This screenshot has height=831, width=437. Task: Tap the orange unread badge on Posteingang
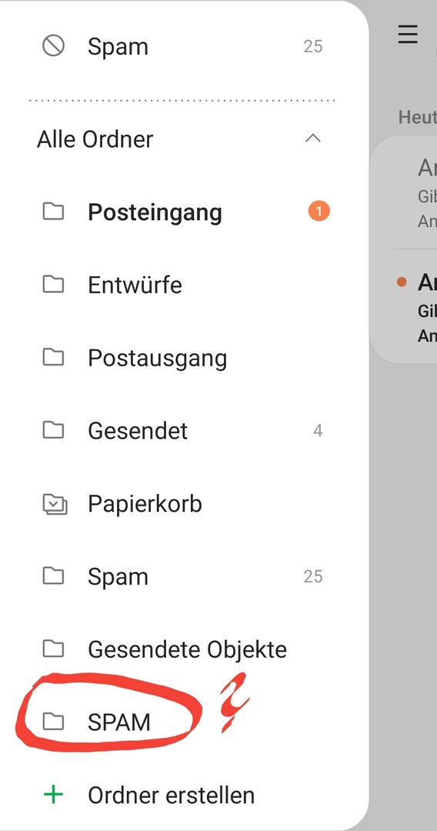point(319,212)
